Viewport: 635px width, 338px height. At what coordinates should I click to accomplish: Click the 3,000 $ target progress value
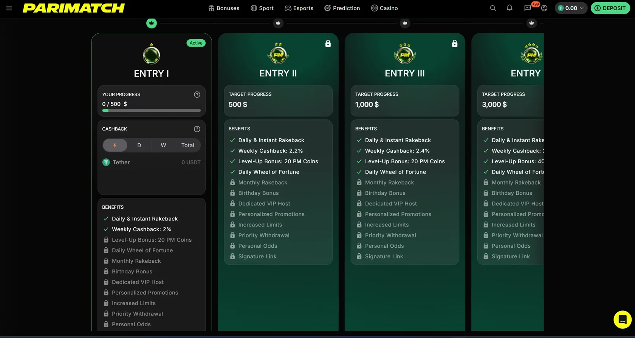point(494,104)
